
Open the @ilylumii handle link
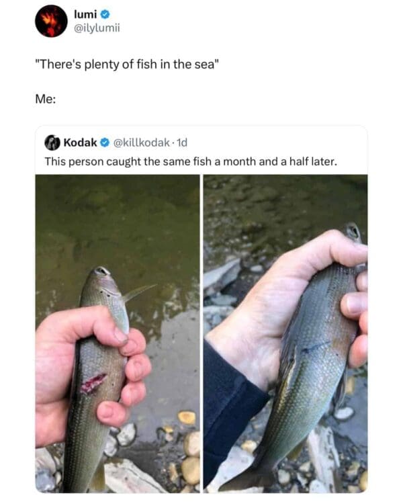tap(97, 27)
